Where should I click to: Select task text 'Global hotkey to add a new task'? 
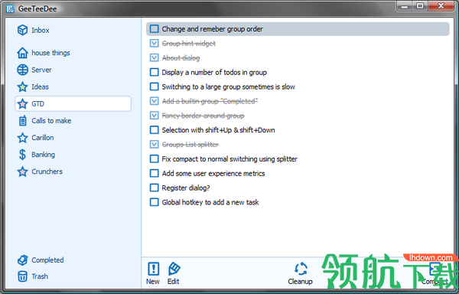[210, 202]
